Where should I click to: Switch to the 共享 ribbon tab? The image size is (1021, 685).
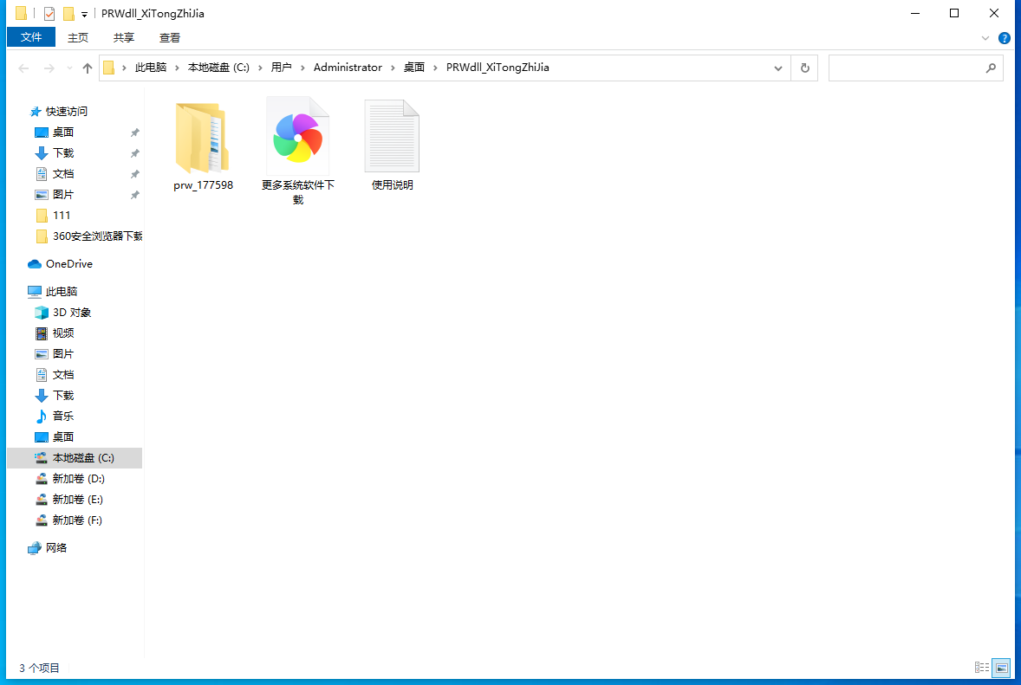click(124, 38)
